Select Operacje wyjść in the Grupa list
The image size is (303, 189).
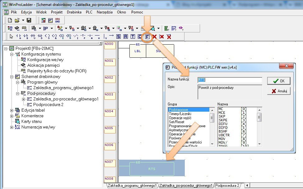click(180, 118)
